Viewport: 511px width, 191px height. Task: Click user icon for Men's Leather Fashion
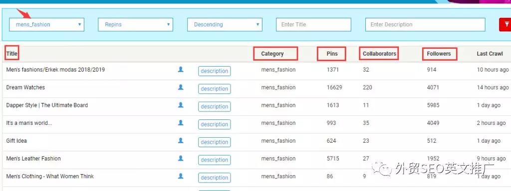click(181, 158)
